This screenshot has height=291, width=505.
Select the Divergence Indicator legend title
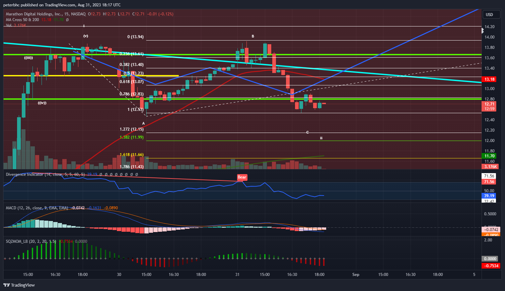pos(24,174)
